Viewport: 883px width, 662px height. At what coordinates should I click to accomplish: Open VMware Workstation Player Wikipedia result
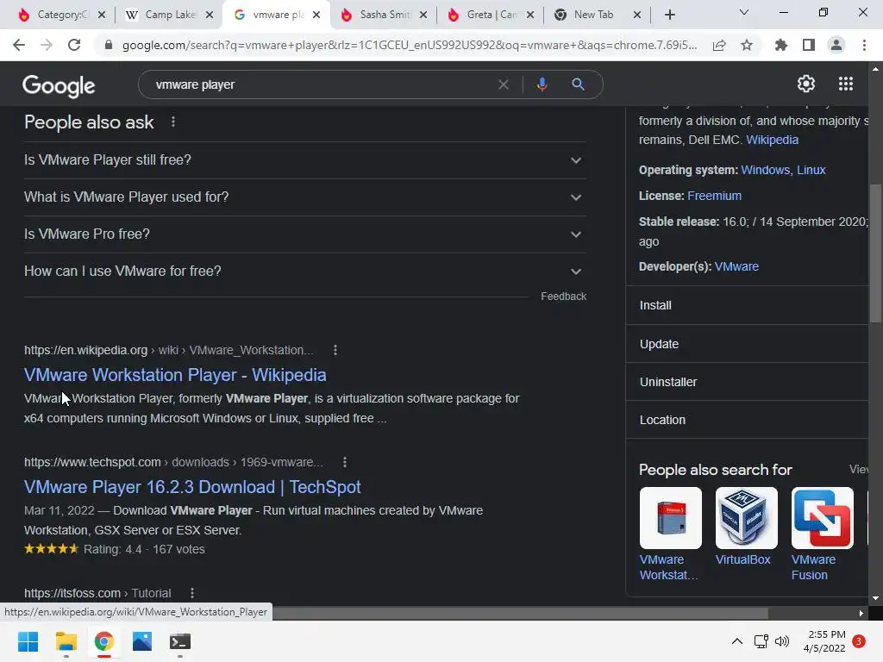[x=175, y=375]
